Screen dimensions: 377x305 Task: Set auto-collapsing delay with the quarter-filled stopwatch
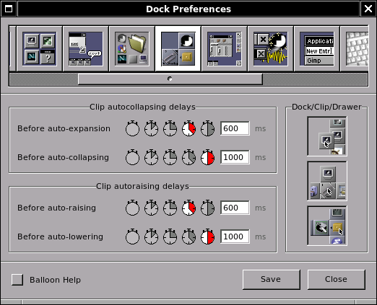point(170,157)
